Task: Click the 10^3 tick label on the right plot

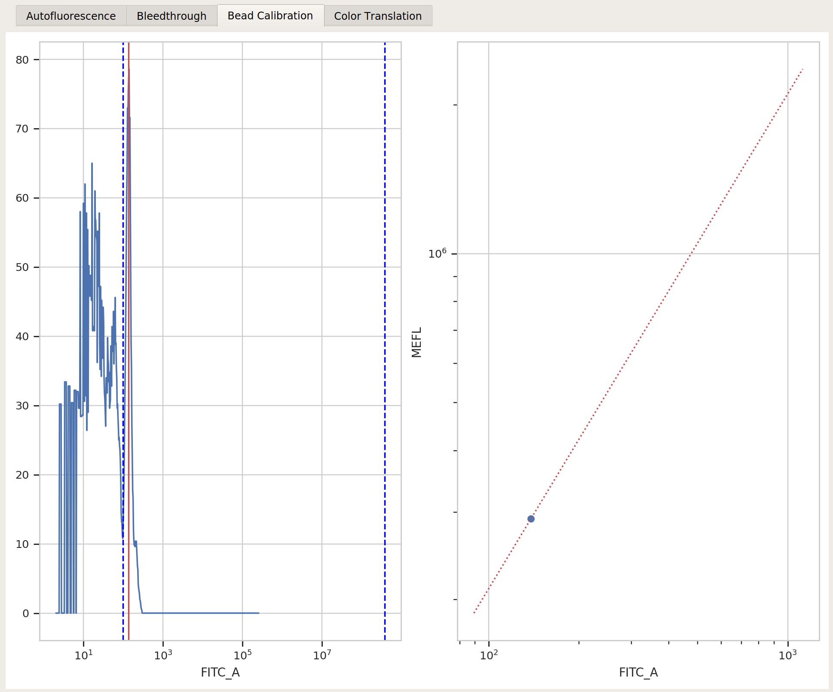Action: coord(788,655)
